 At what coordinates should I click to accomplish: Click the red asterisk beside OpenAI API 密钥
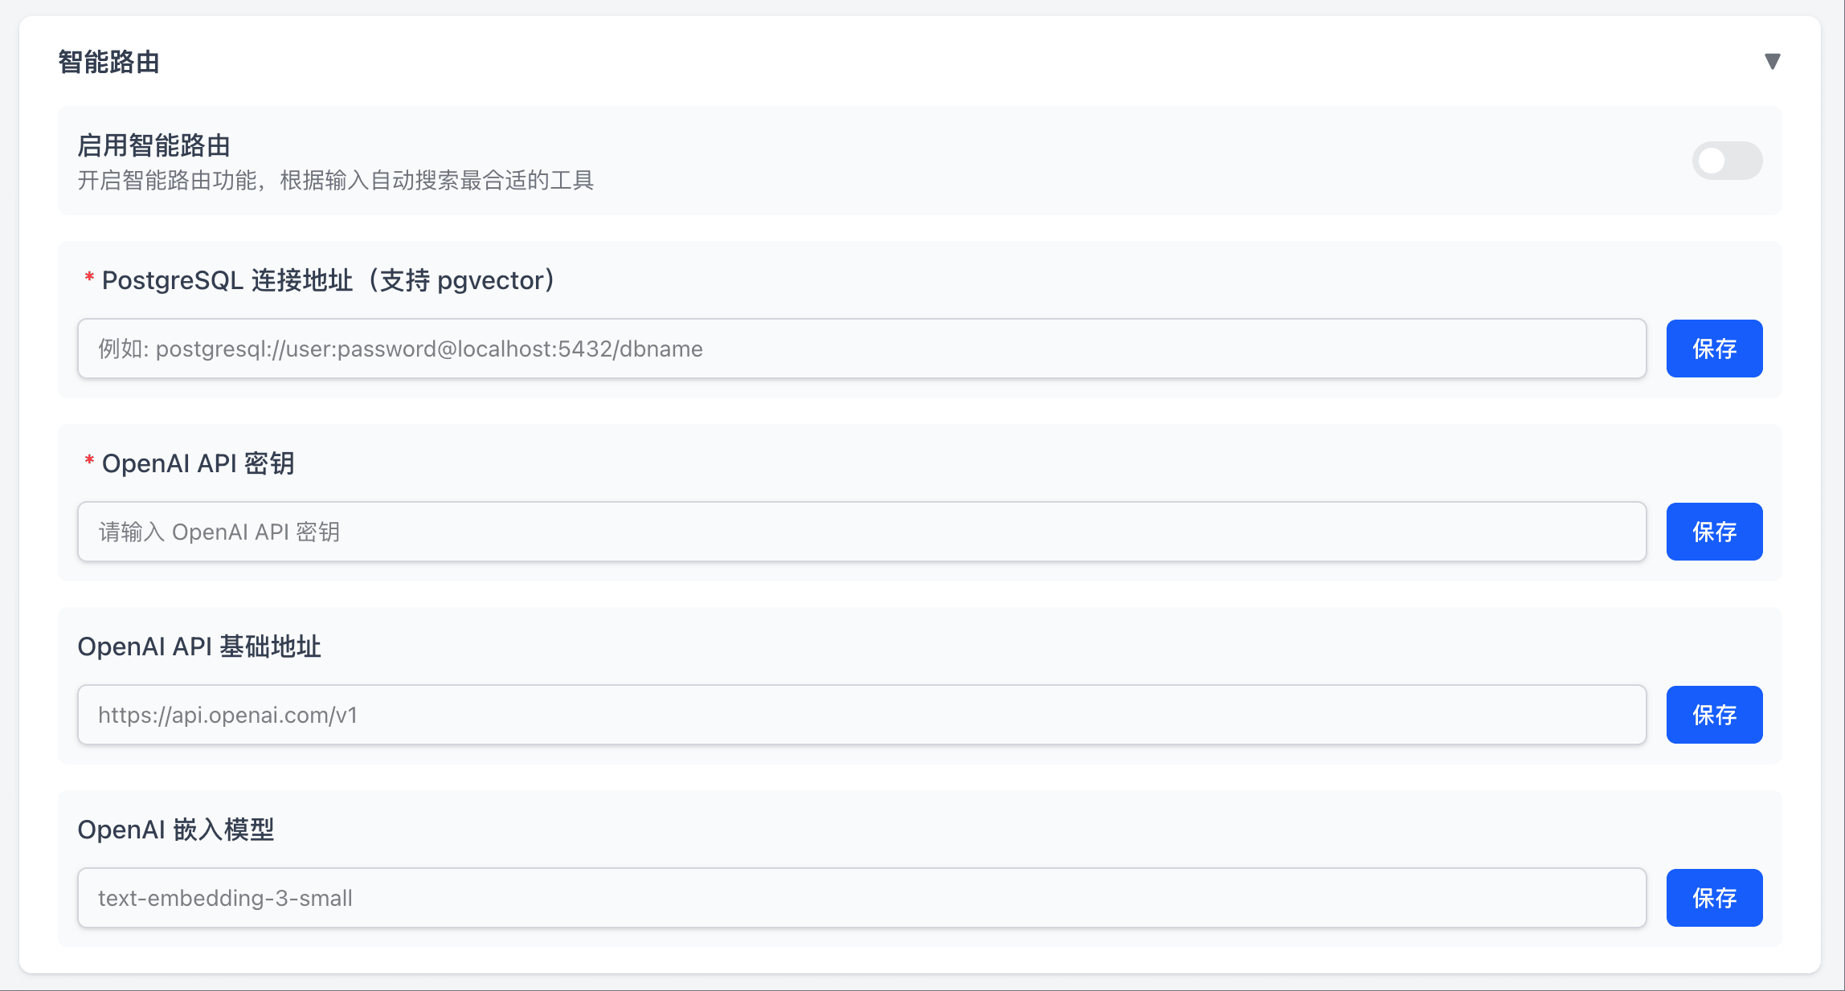(89, 461)
